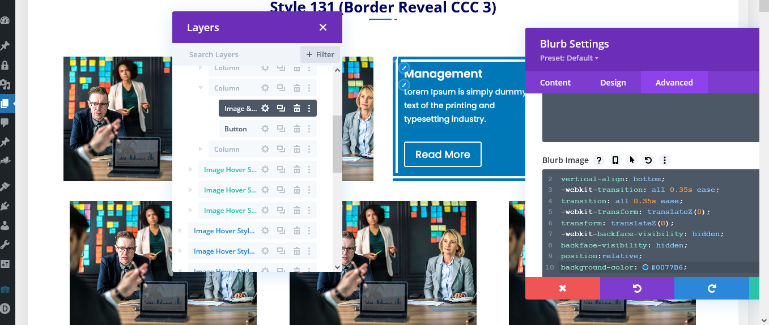This screenshot has width=769, height=325.
Task: Click the Layers scrollbar up arrow
Action: [x=337, y=70]
